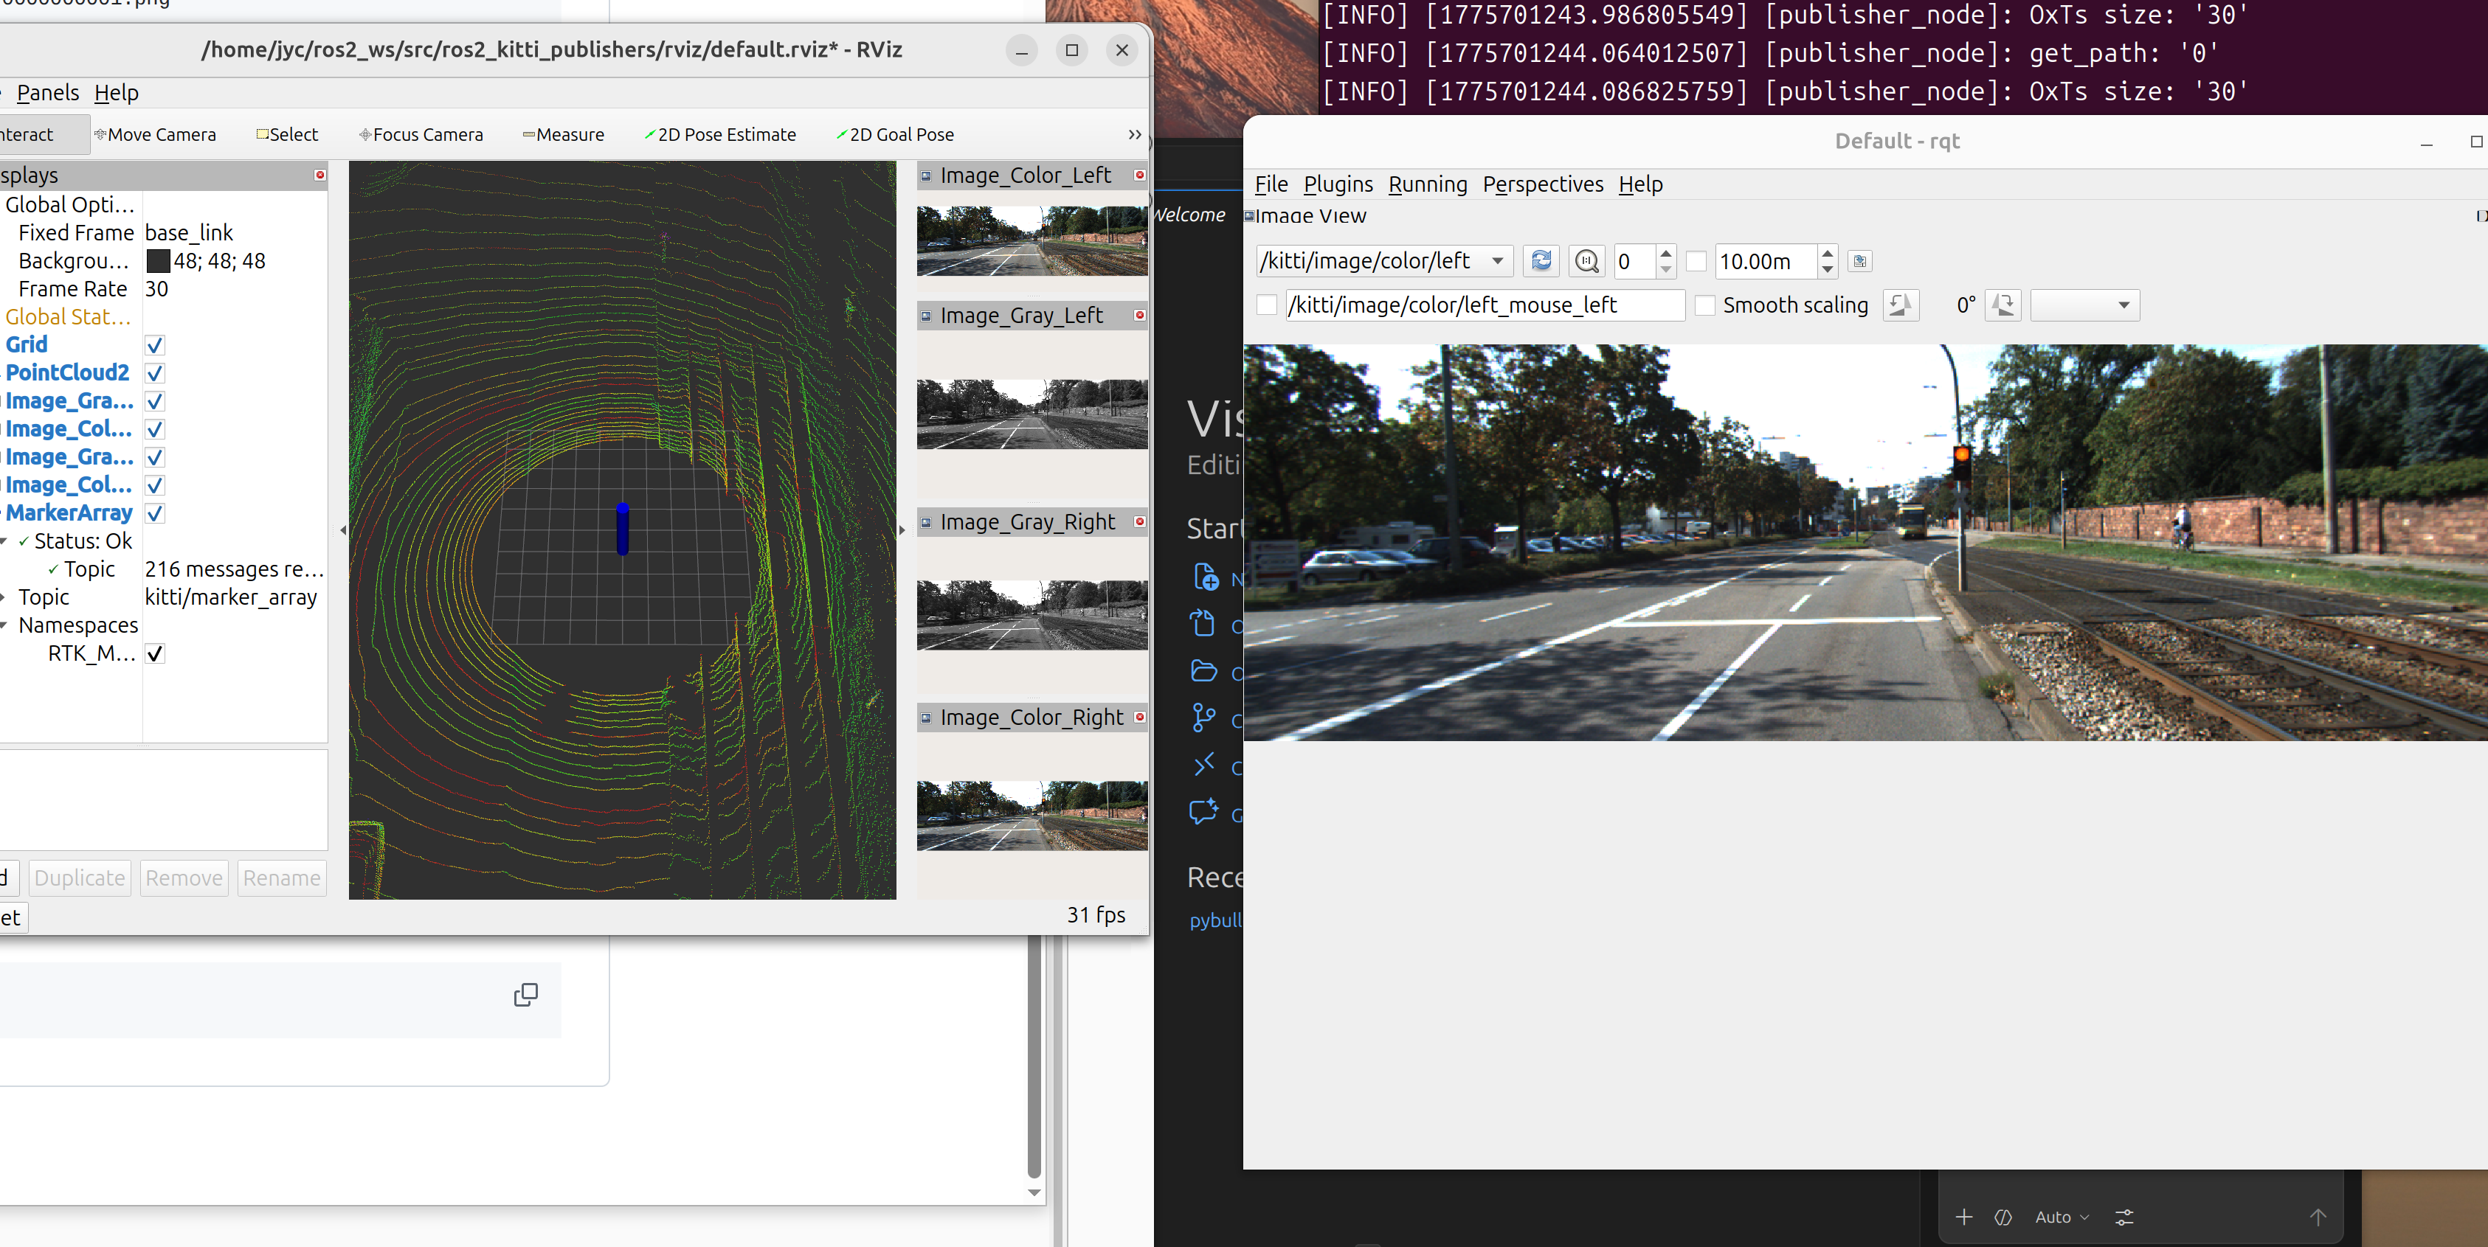The width and height of the screenshot is (2488, 1247).
Task: Click the plus icon in the bottom chat bar
Action: [1963, 1217]
